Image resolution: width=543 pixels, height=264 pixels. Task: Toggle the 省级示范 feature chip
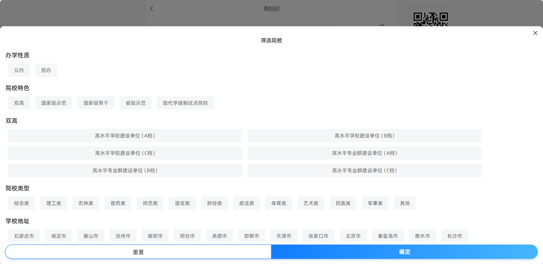[x=135, y=103]
